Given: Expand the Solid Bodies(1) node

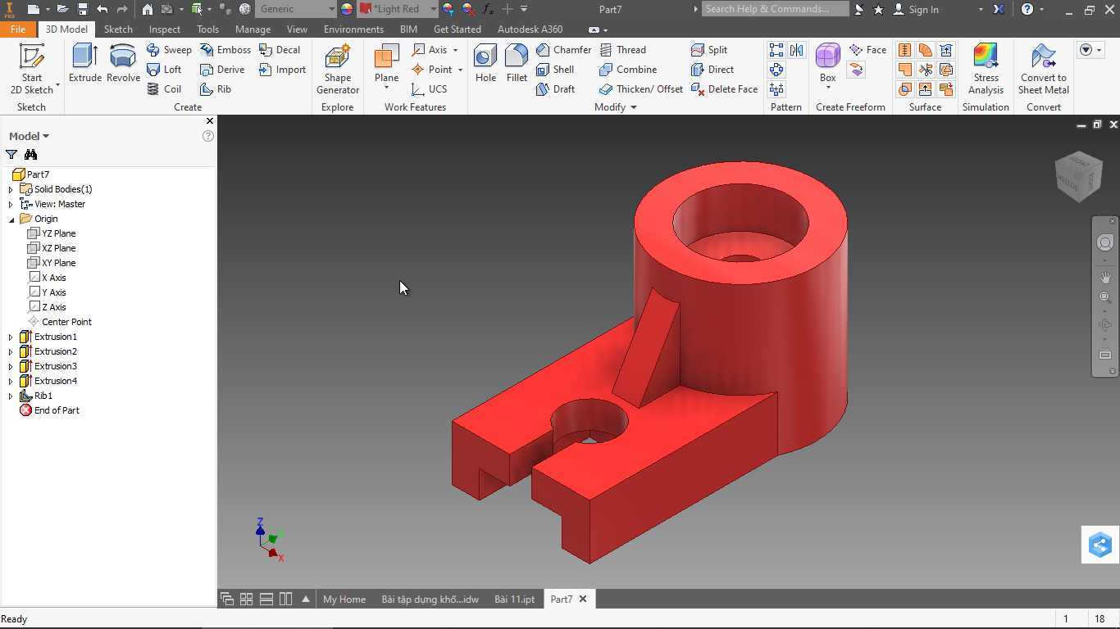Looking at the screenshot, I should tap(11, 189).
